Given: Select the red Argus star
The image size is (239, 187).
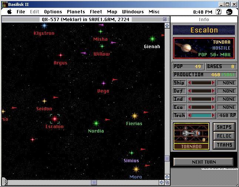Looking at the screenshot, I should [x=61, y=55].
